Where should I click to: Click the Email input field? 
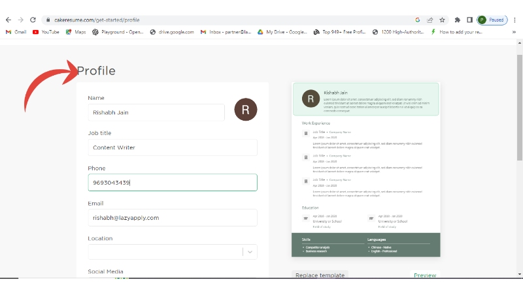[x=173, y=217]
